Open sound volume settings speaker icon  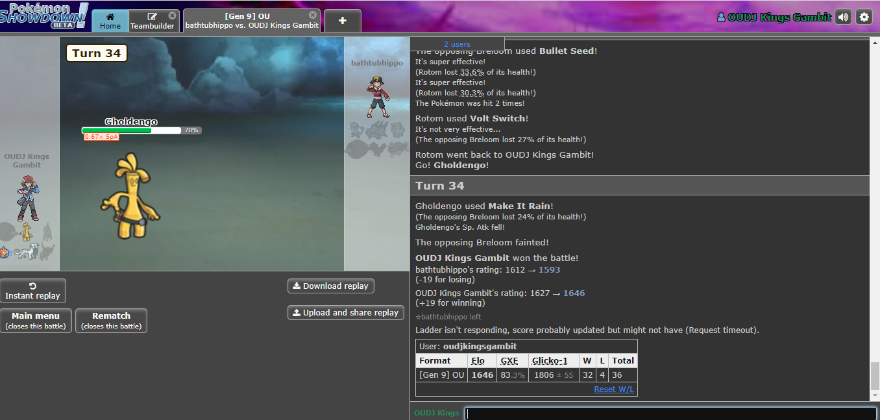click(x=843, y=18)
